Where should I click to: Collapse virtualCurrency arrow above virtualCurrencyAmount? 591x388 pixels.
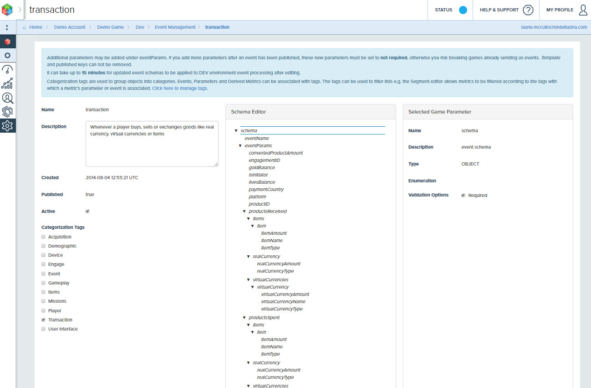pyautogui.click(x=252, y=287)
